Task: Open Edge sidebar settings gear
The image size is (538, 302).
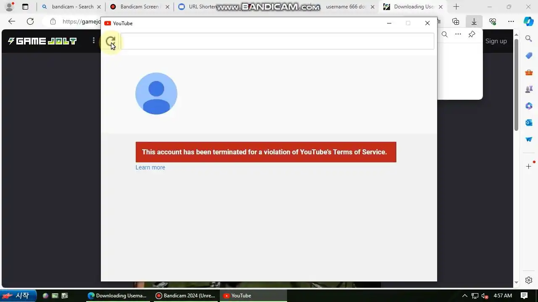Action: point(529,280)
